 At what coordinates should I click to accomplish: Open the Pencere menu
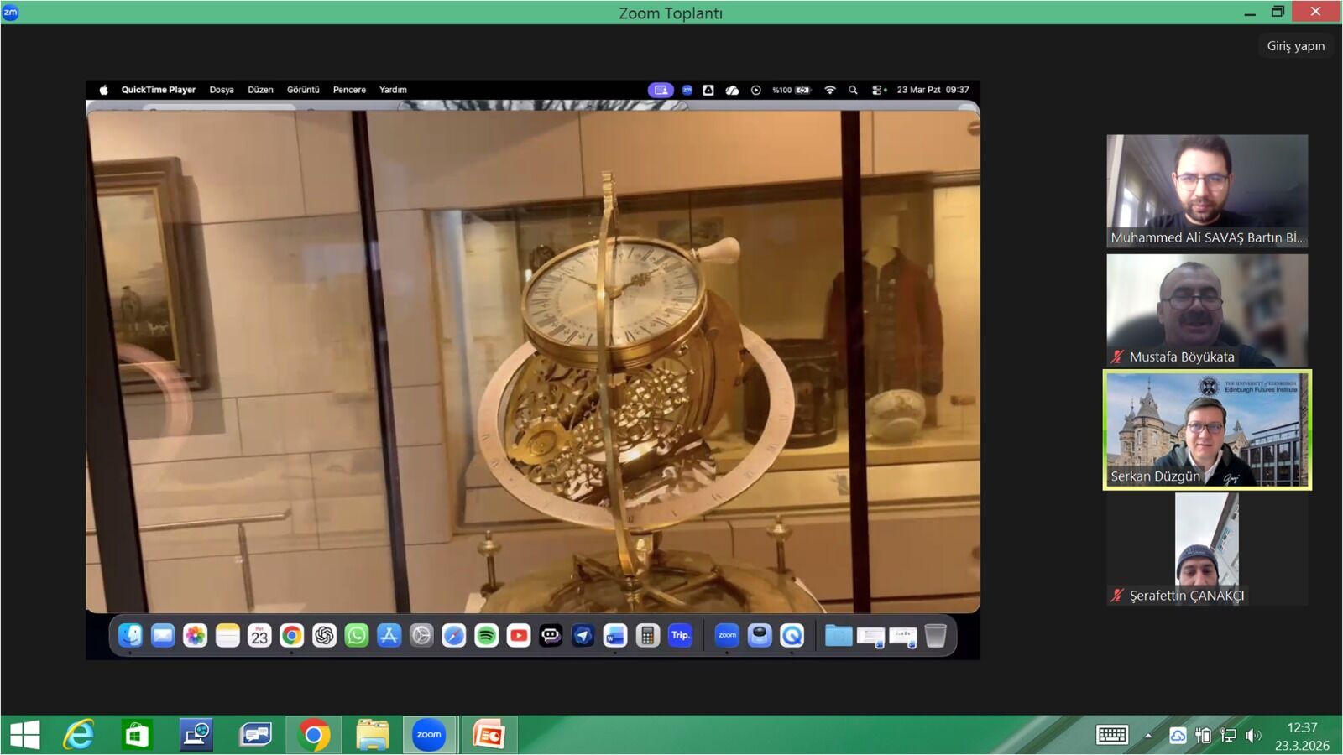click(349, 90)
